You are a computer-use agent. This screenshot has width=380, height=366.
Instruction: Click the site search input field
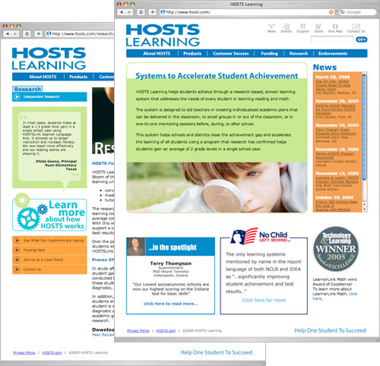coord(332,39)
